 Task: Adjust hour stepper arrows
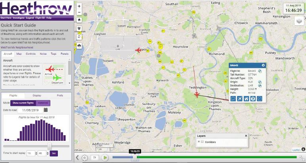(36, 153)
